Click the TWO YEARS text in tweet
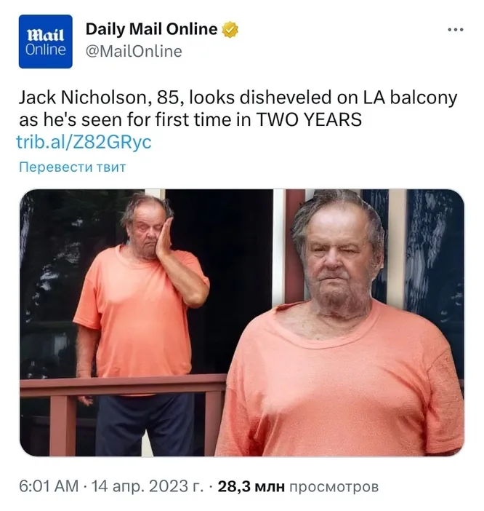The image size is (484, 511). [309, 119]
